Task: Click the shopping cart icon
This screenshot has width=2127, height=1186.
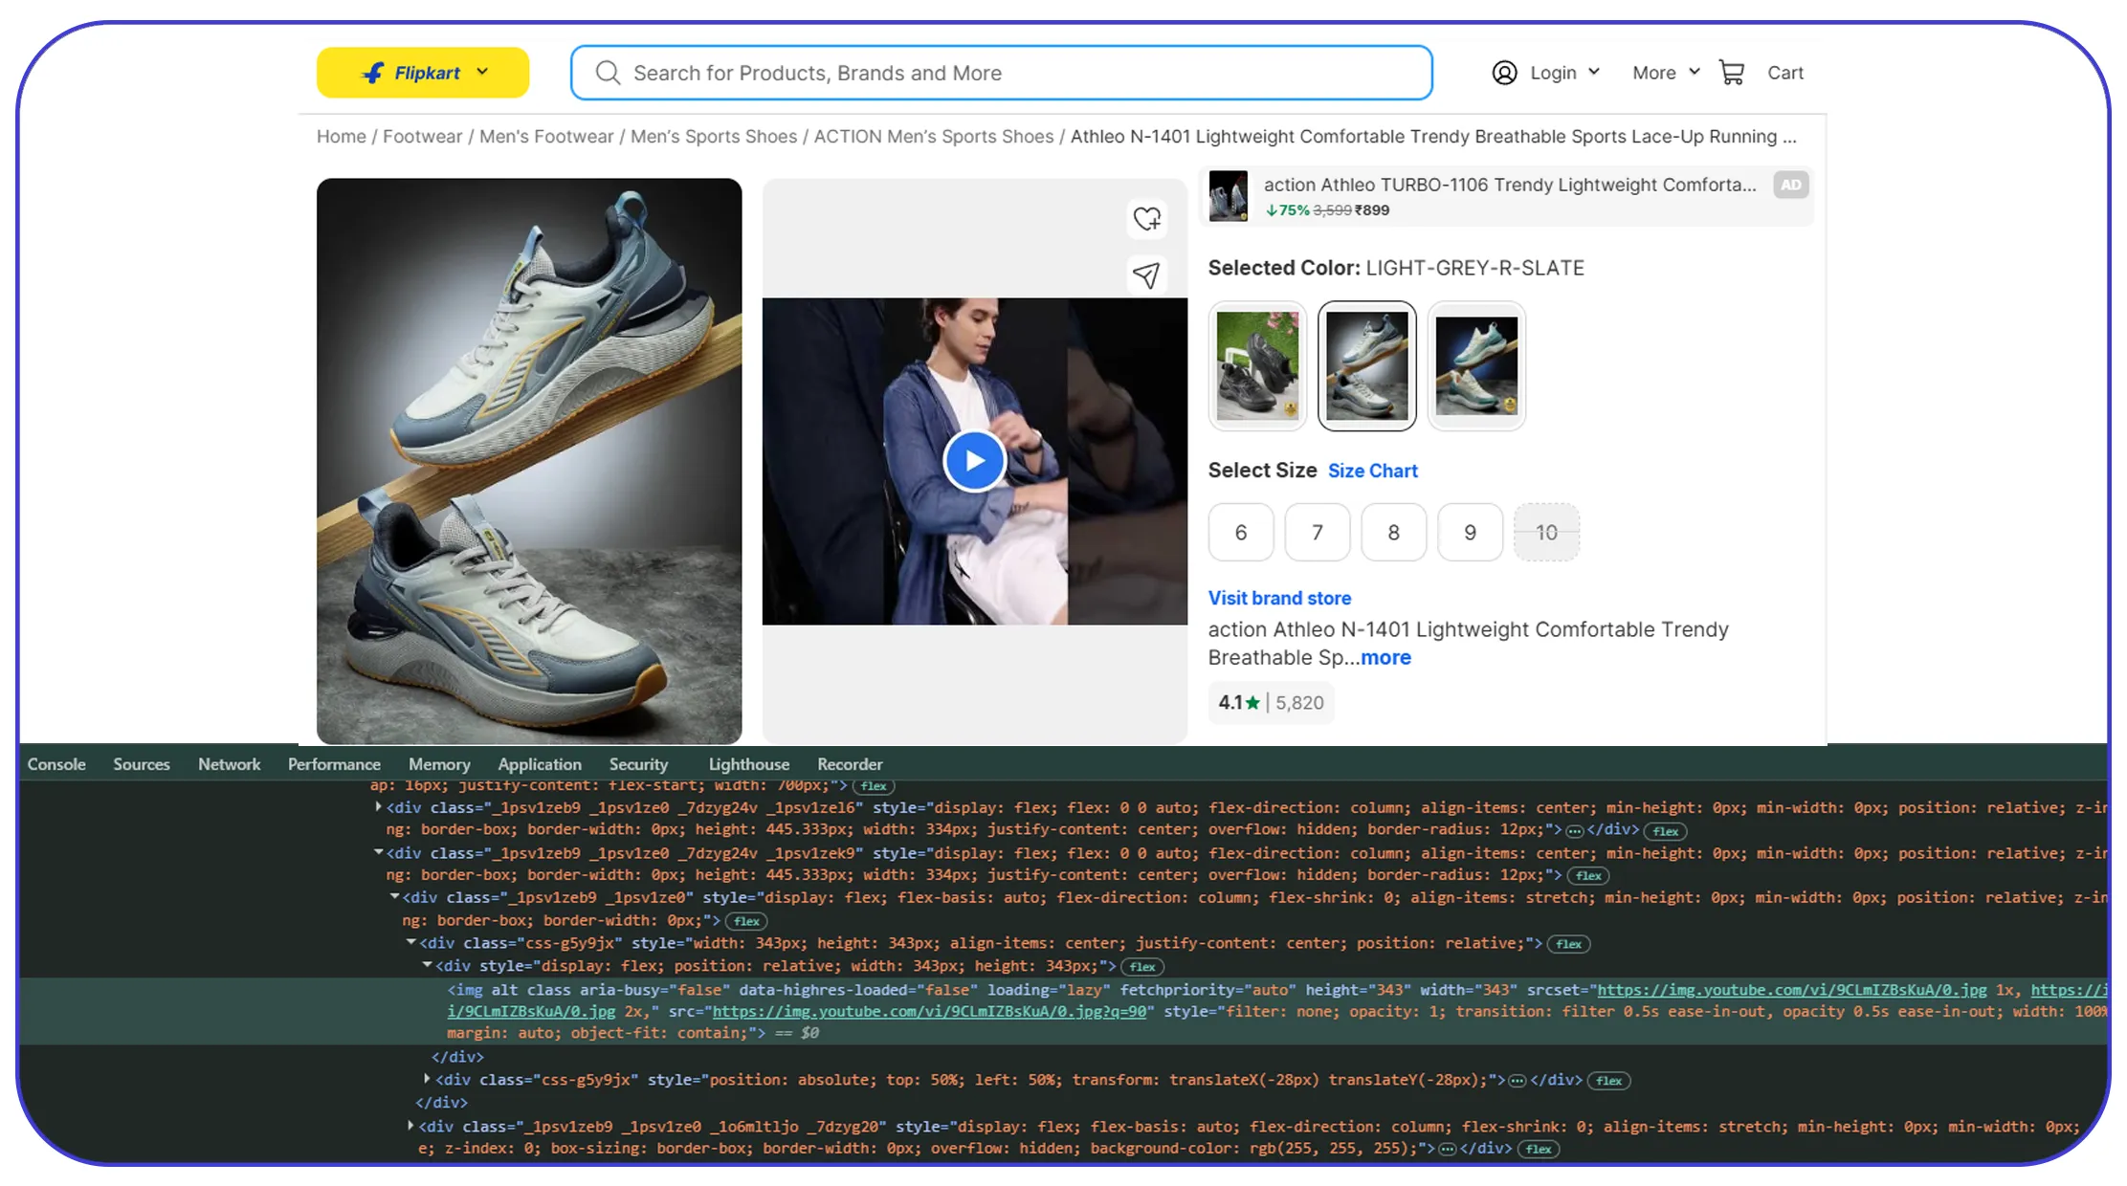Action: coord(1732,73)
